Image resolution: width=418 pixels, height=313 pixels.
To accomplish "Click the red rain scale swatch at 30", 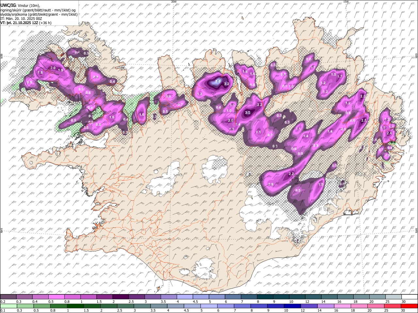I will (x=409, y=306).
